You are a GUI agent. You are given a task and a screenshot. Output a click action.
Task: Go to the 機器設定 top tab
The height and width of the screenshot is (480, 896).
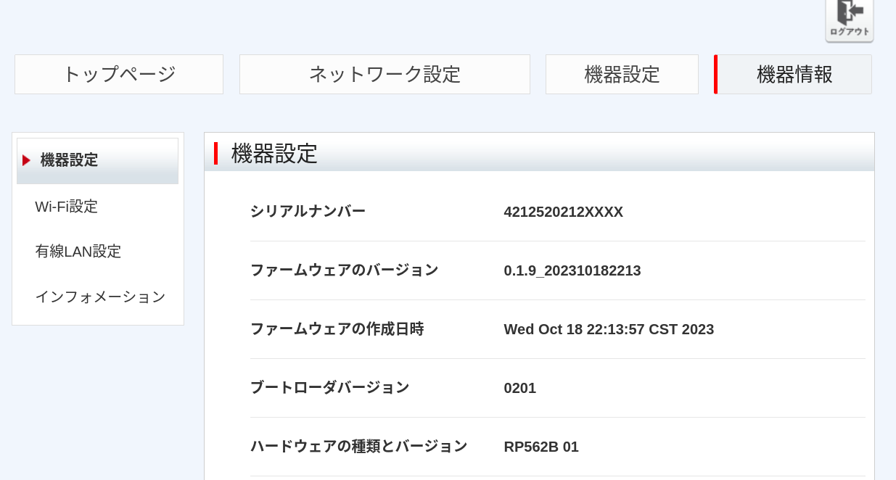[x=622, y=74]
